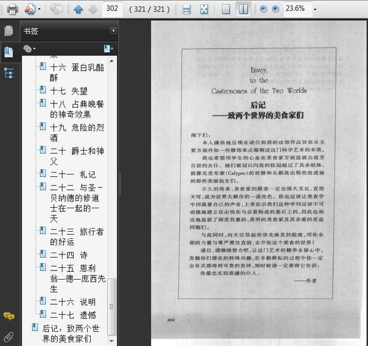368x346 pixels.
Task: Click the Print icon in toolbar
Action: [x=12, y=10]
